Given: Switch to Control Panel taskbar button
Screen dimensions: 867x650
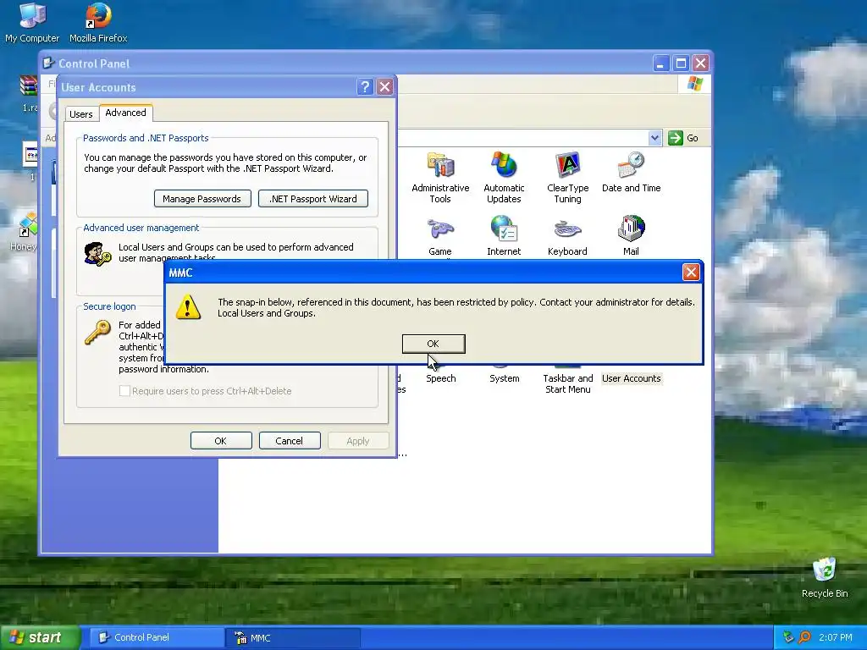Looking at the screenshot, I should coord(157,637).
